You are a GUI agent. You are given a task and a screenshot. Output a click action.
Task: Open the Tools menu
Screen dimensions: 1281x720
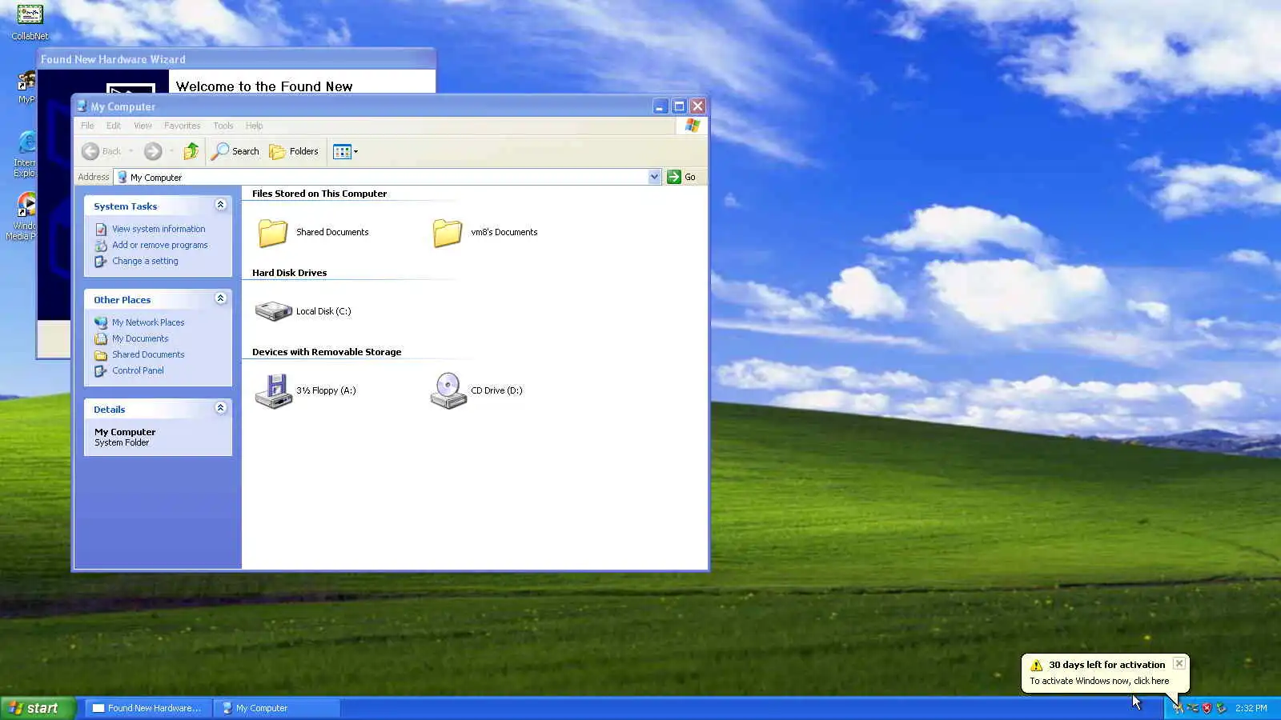click(223, 126)
